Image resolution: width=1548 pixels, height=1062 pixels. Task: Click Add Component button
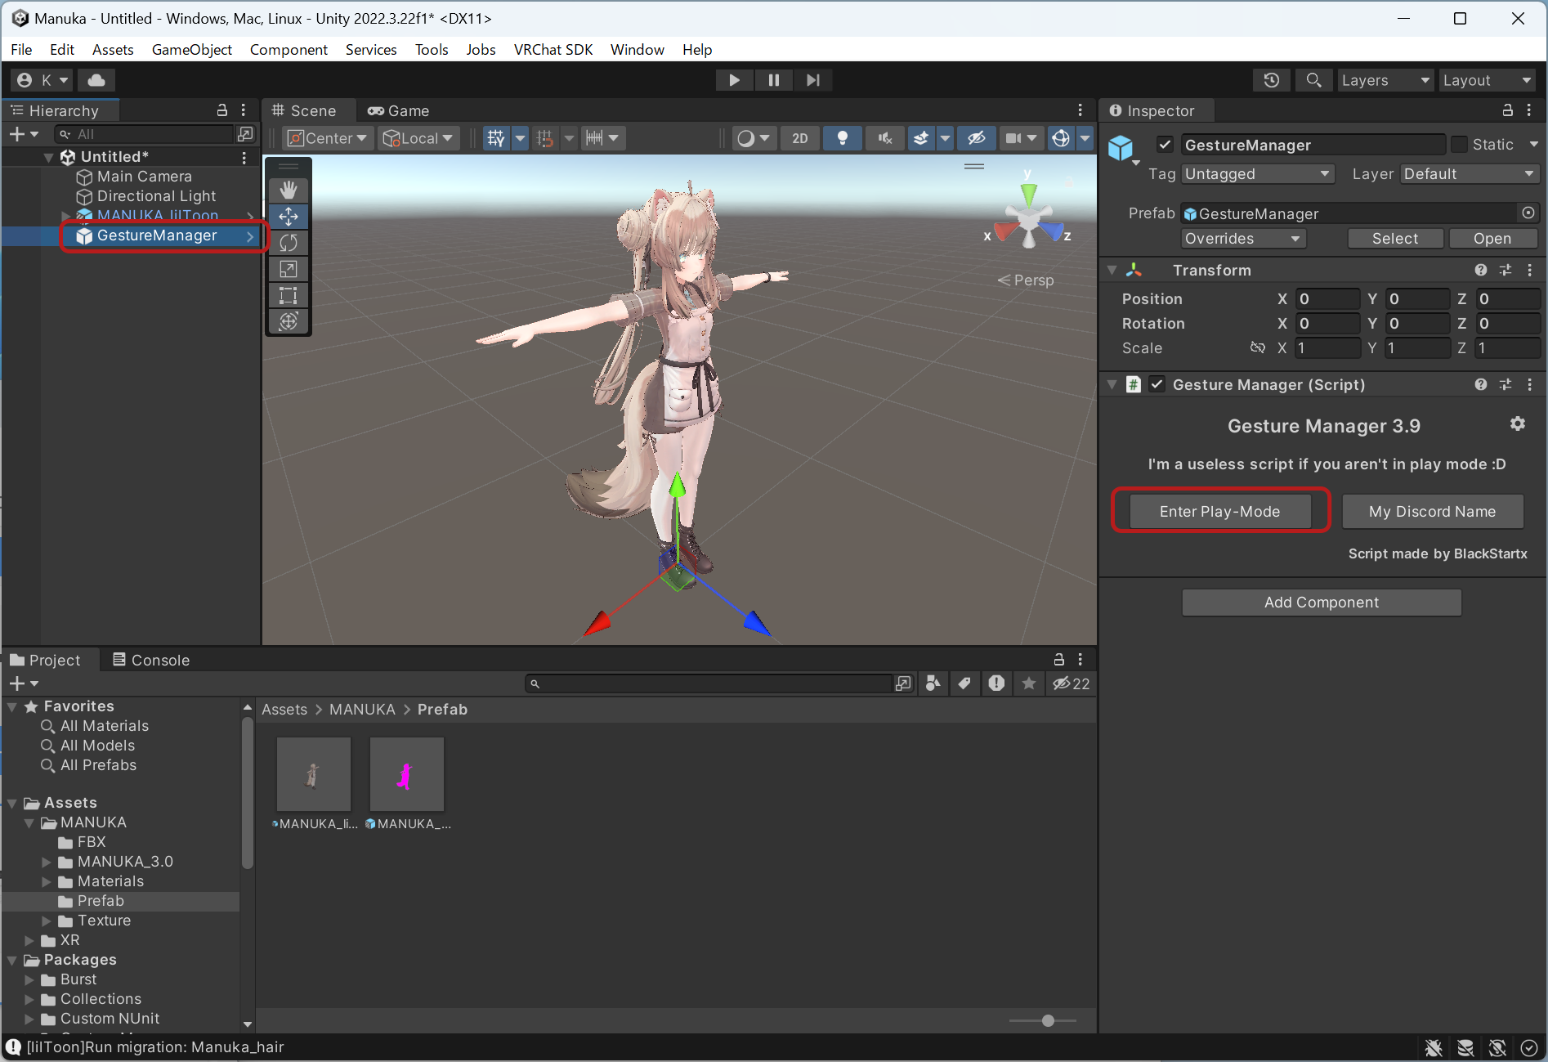[1322, 603]
